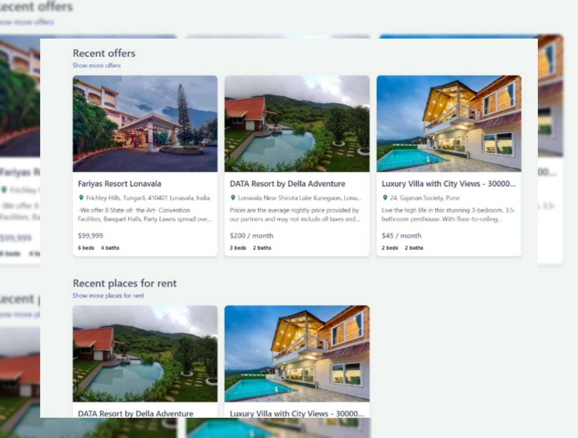Click '2 beds' on Luxury Villa offer card
Screen dimensions: 578x438
coord(390,248)
